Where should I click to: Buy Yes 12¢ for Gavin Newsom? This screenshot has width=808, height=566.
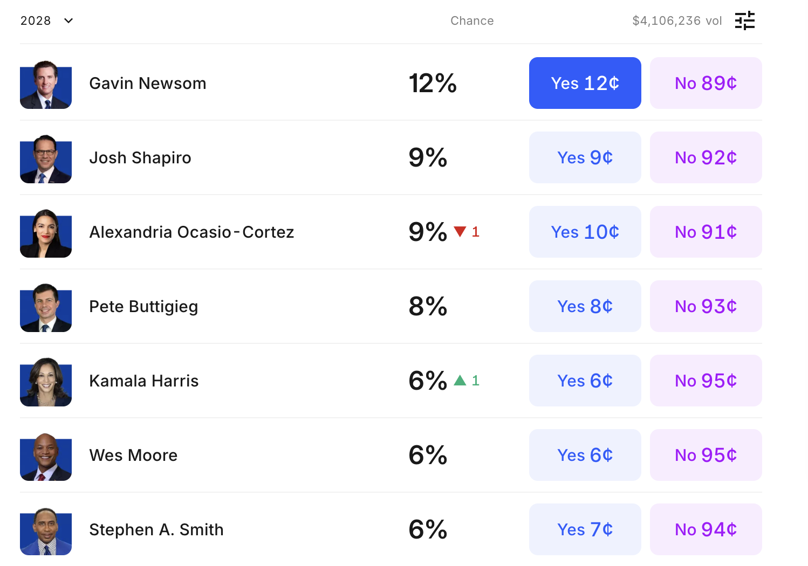(x=585, y=83)
